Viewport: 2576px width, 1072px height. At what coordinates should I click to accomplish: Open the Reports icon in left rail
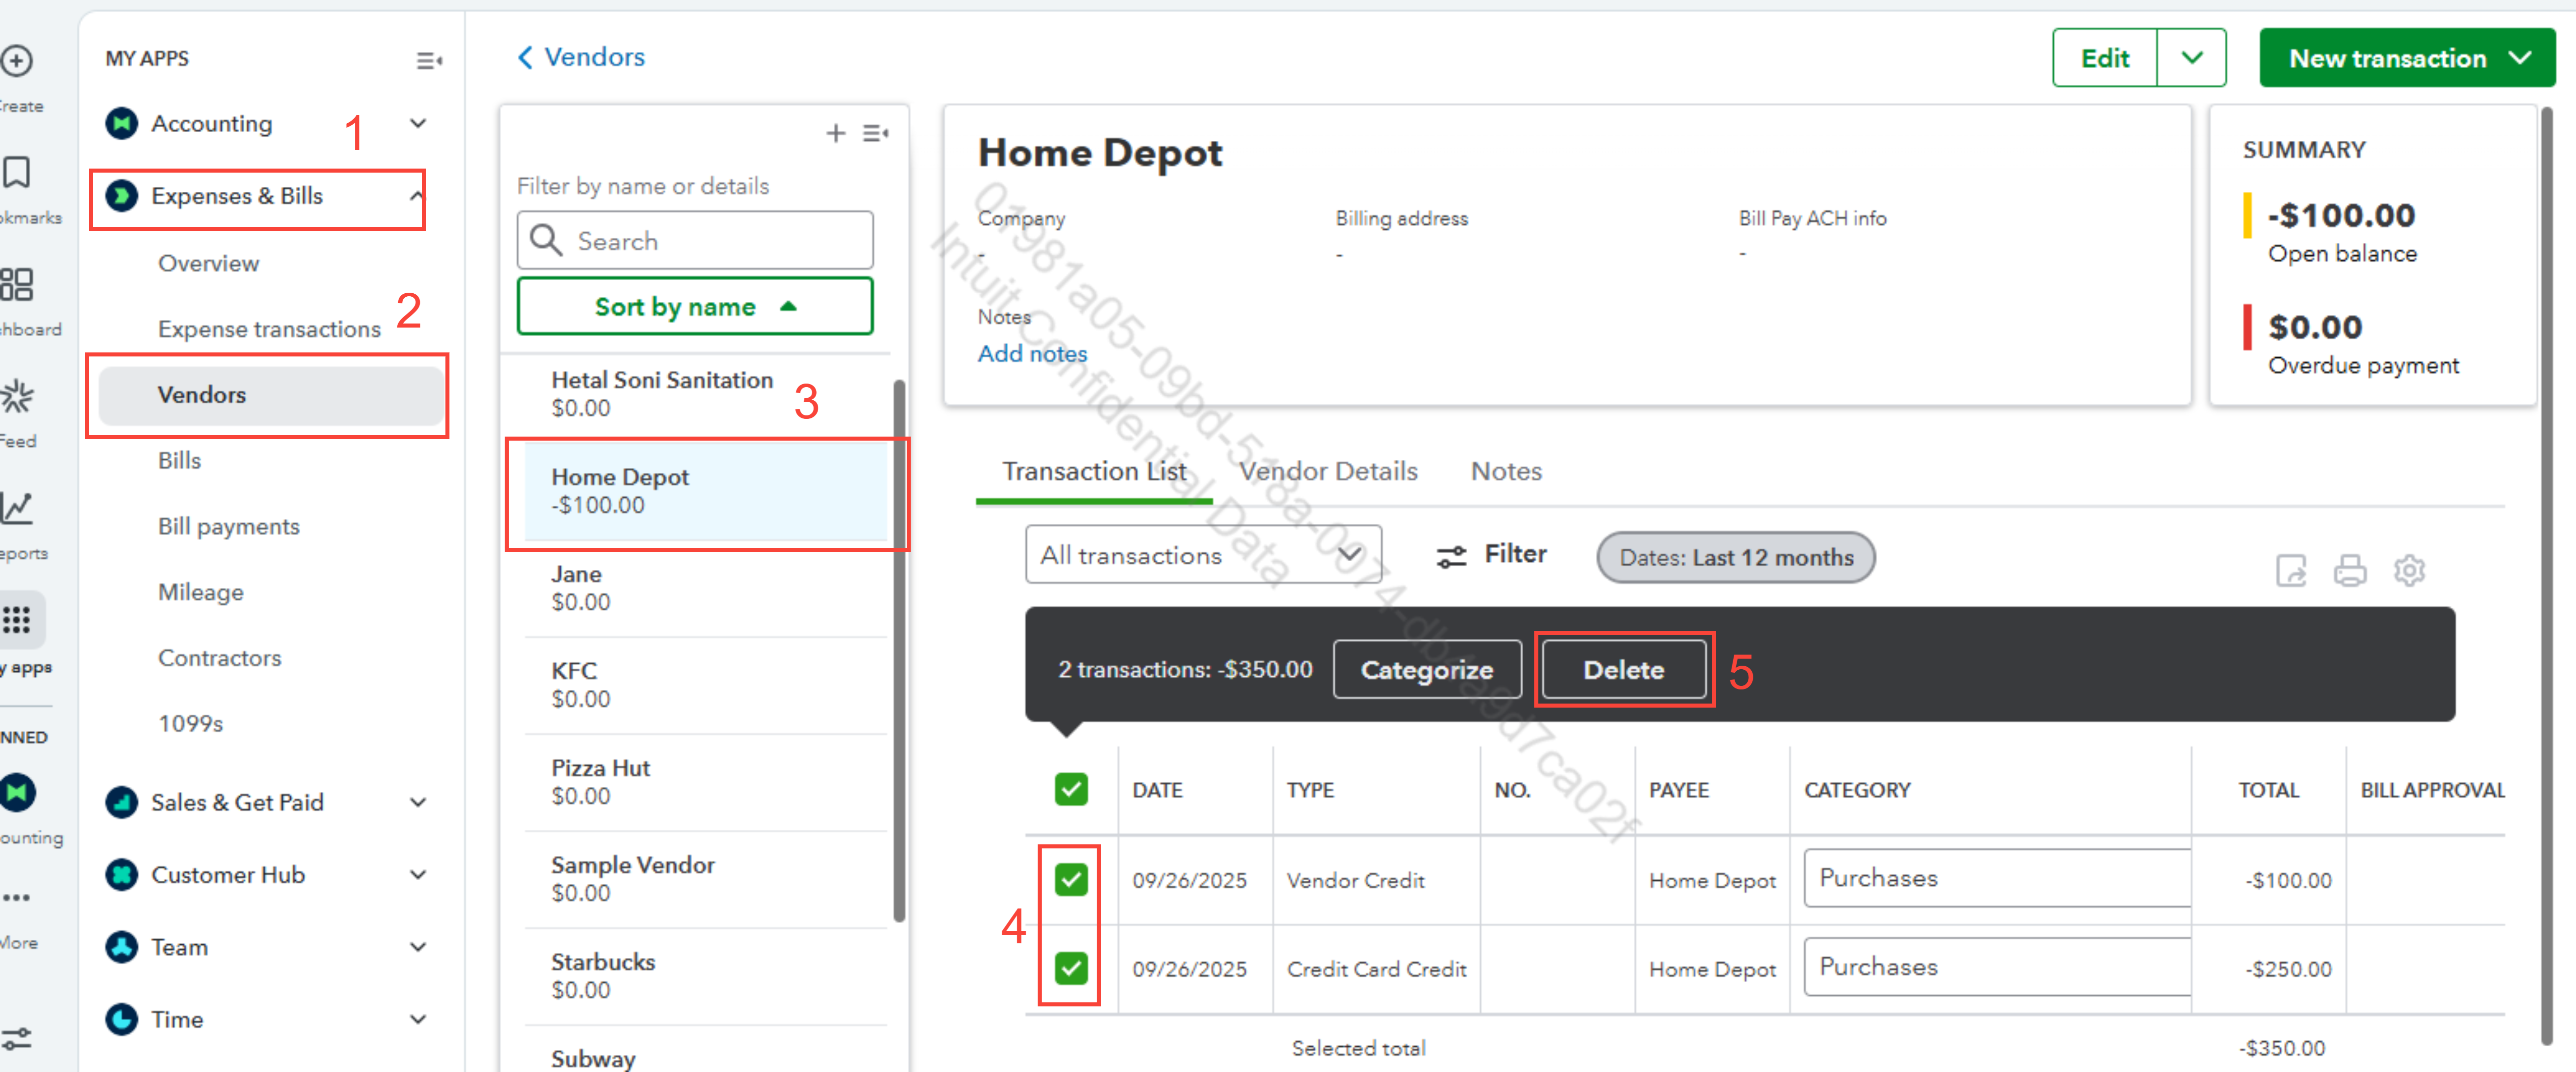click(17, 508)
